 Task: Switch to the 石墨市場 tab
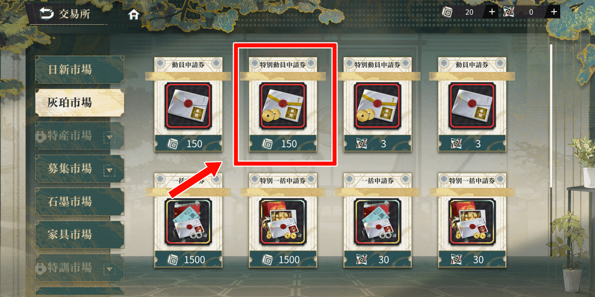[80, 202]
